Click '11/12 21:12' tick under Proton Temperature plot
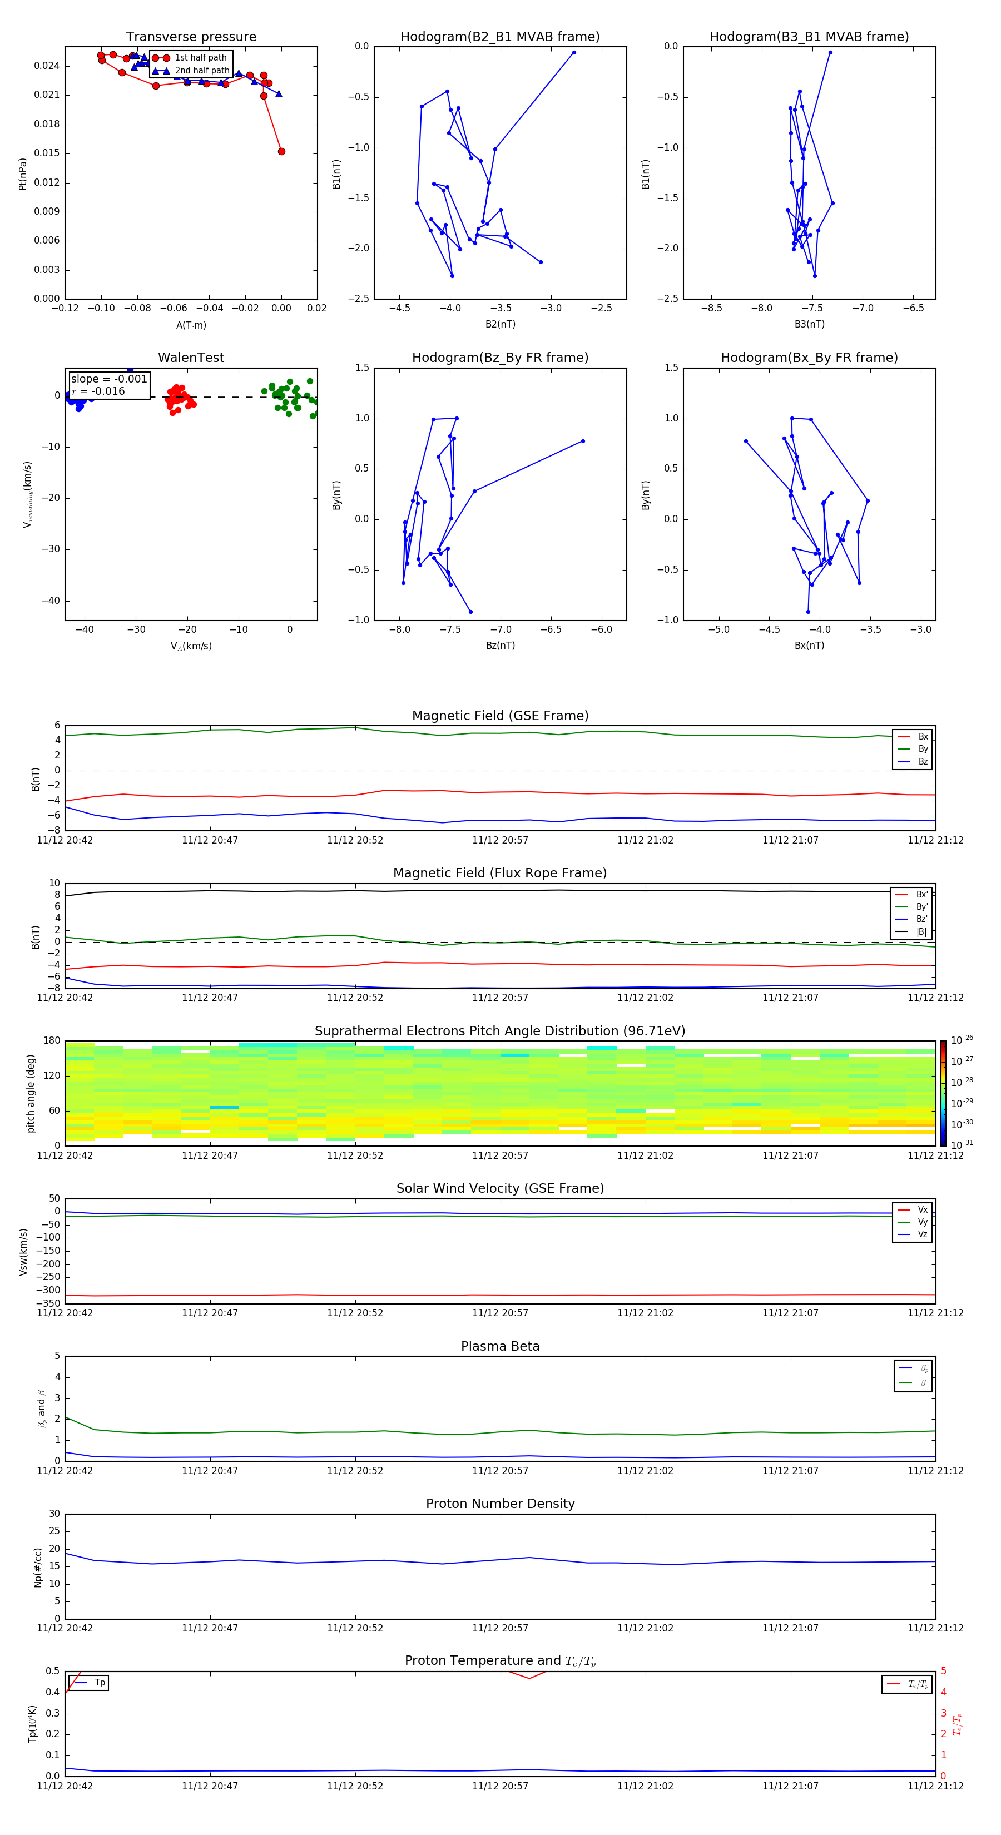This screenshot has width=1001, height=1835. [x=935, y=1786]
